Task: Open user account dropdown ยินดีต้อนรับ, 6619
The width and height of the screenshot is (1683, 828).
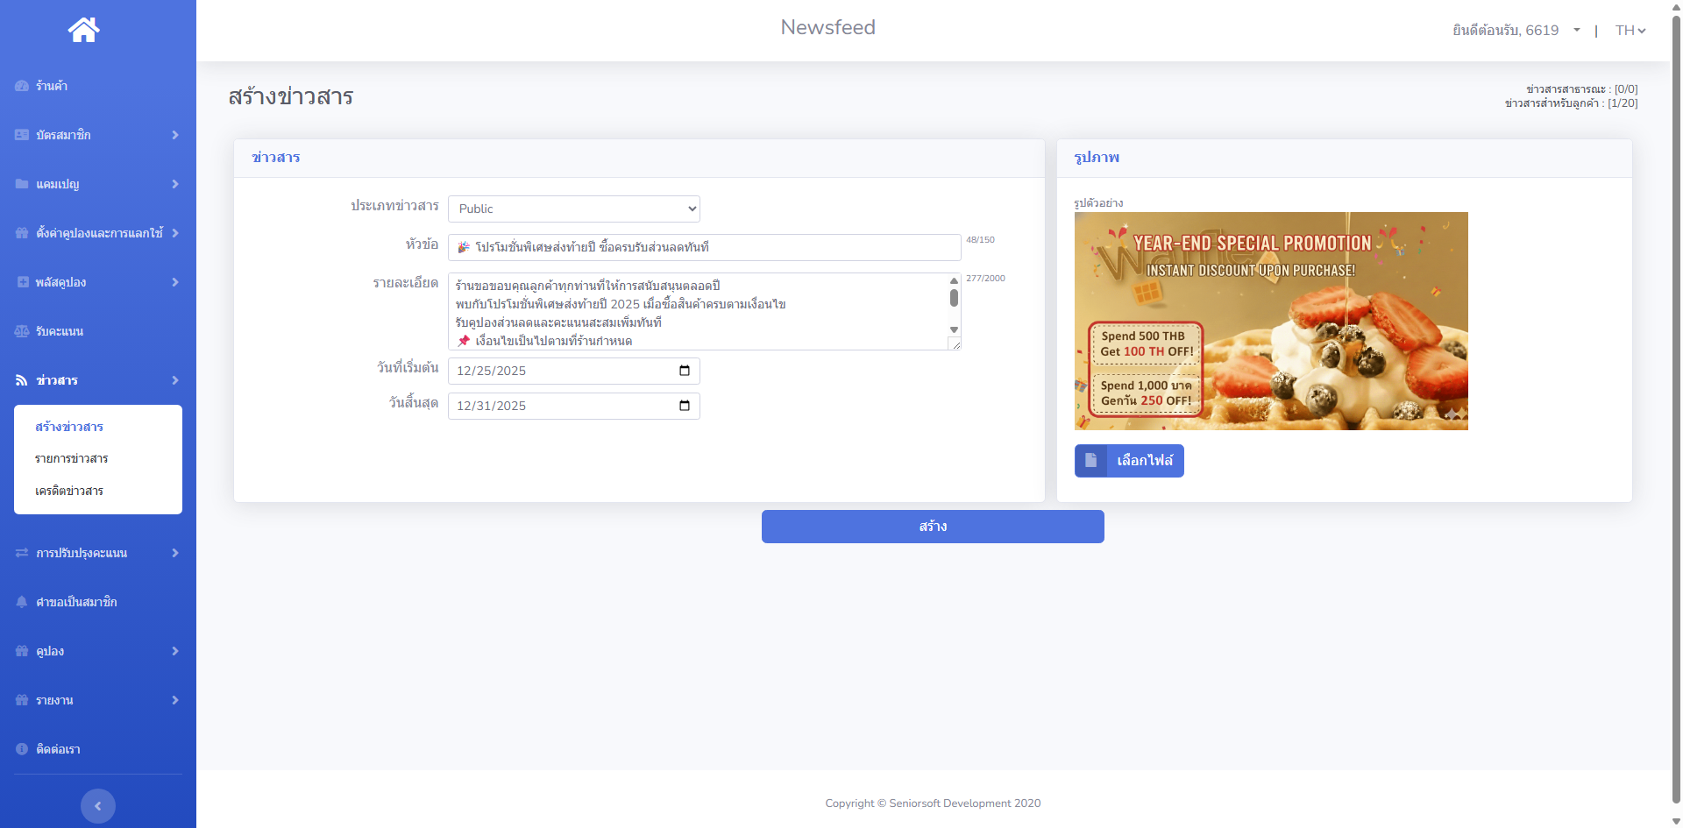Action: [1516, 30]
